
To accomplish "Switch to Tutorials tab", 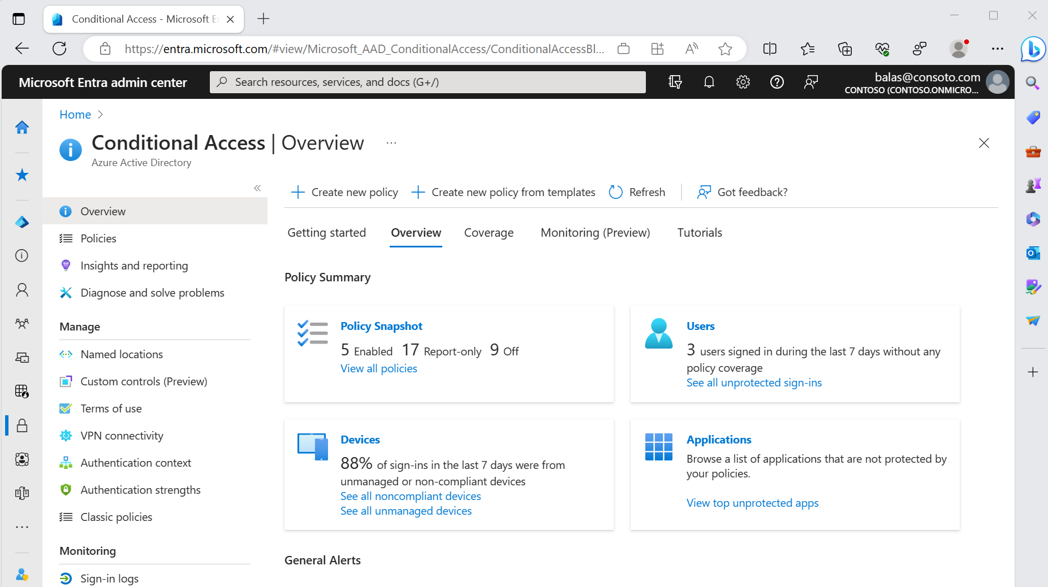I will (x=700, y=233).
